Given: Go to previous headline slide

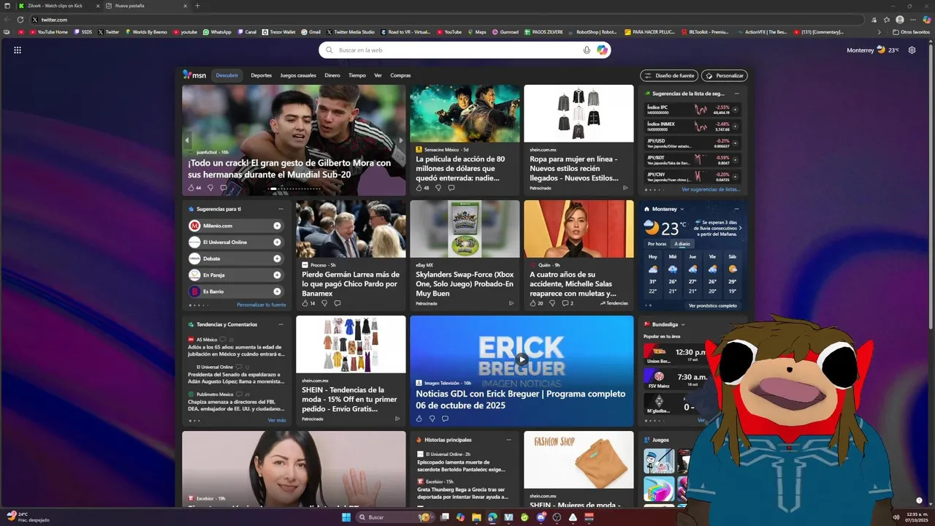Looking at the screenshot, I should [x=187, y=140].
